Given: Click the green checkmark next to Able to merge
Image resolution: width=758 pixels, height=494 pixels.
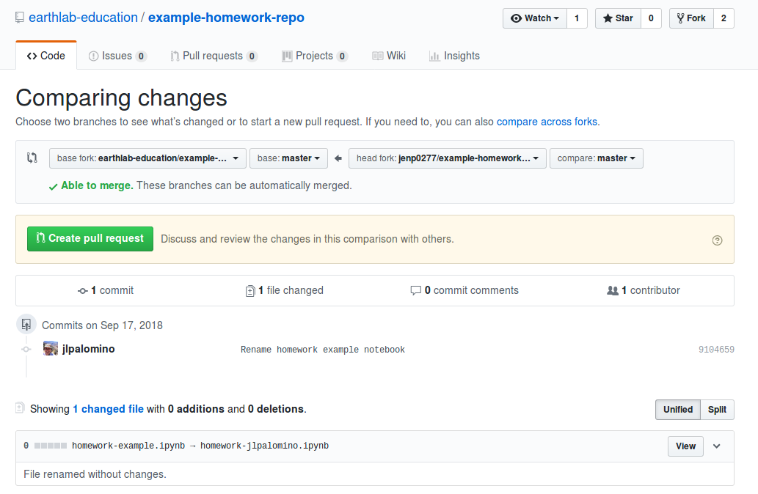Looking at the screenshot, I should [53, 187].
